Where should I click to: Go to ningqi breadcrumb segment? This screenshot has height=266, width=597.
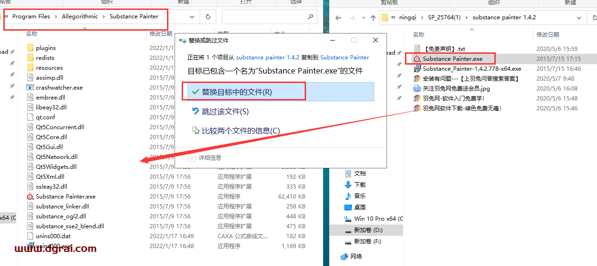(x=407, y=17)
